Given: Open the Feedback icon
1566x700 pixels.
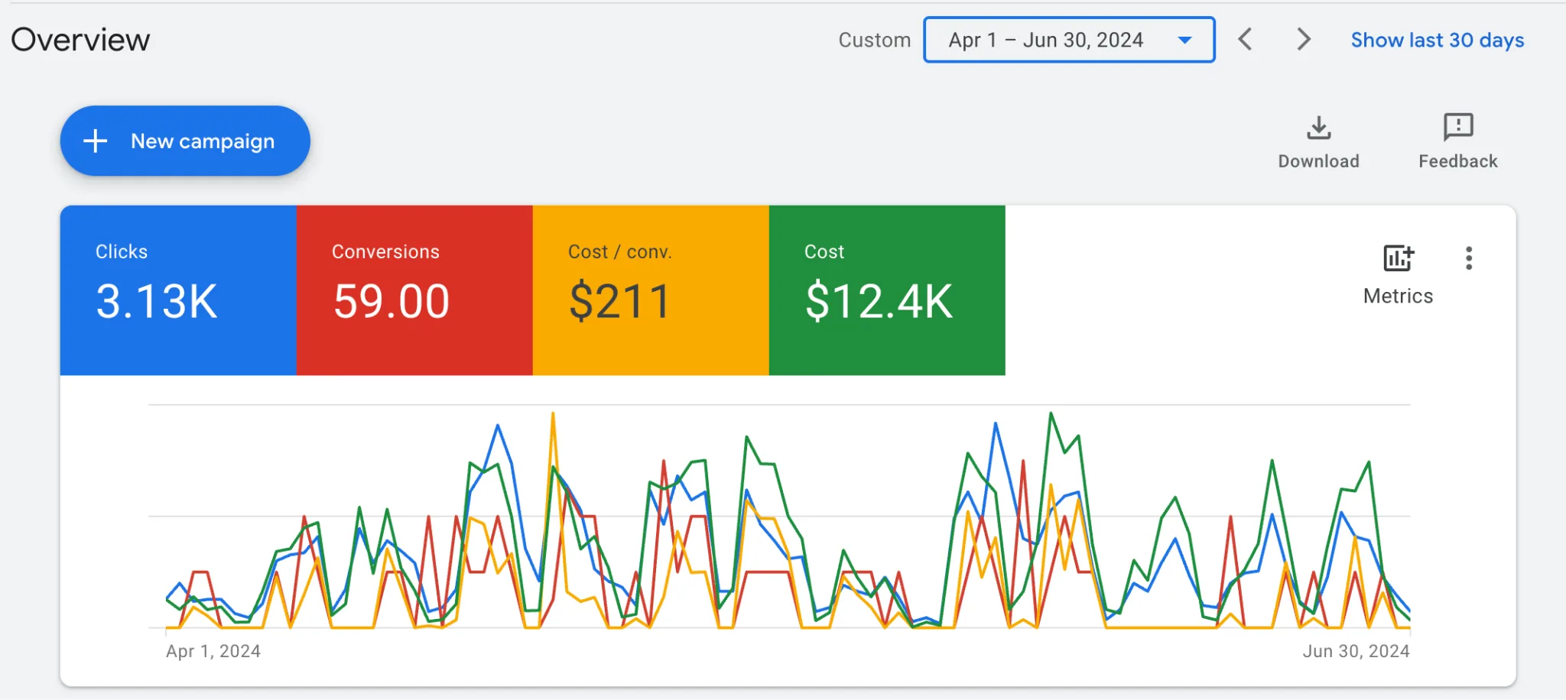Looking at the screenshot, I should pos(1458,127).
